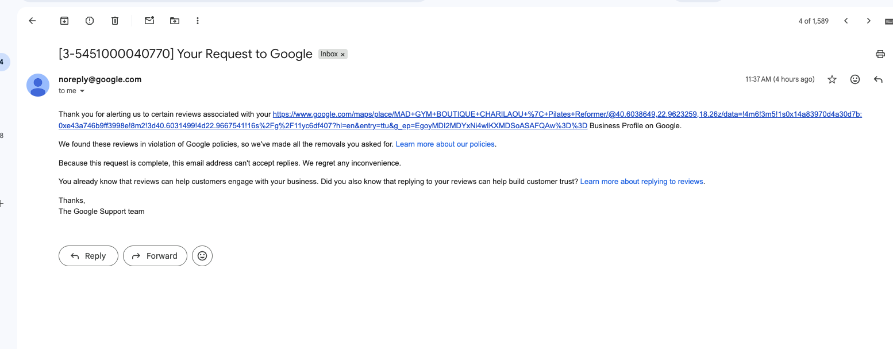Remove the Inbox label from conversation
893x349 pixels.
(343, 54)
